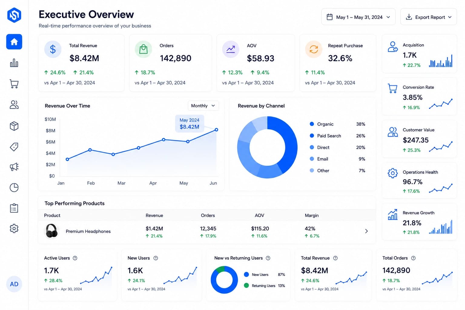The width and height of the screenshot is (465, 310).
Task: Click the $8.42M value on top Total Revenue card
Action: (x=84, y=58)
